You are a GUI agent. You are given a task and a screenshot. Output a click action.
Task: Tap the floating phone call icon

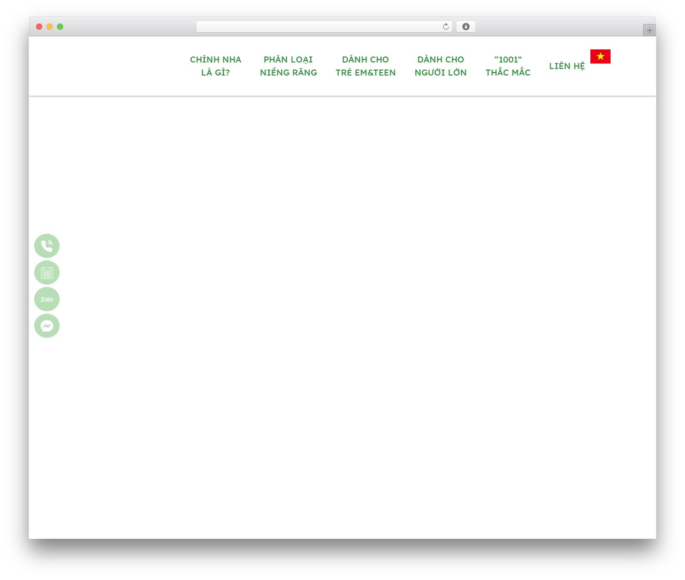(47, 246)
